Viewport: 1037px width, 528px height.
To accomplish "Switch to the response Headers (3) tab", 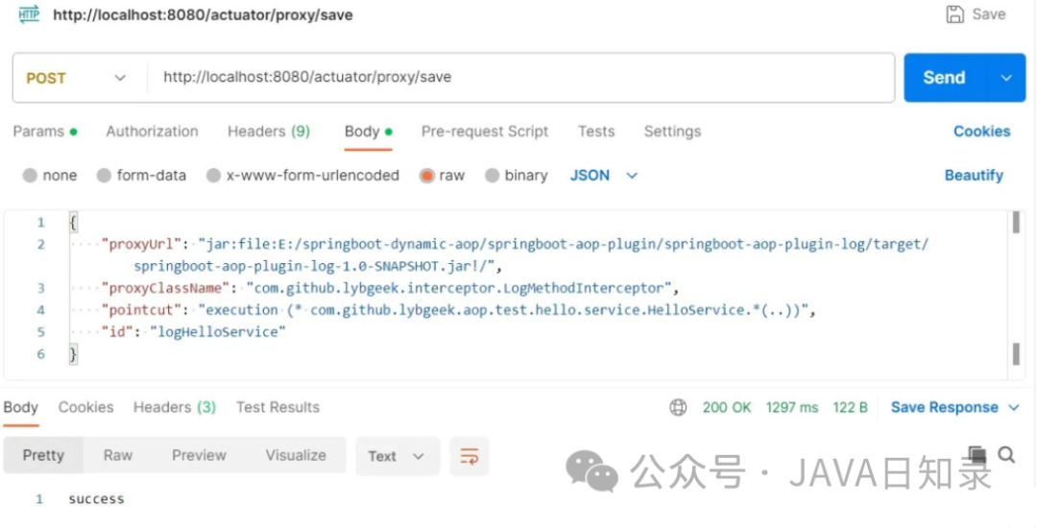I will [x=175, y=408].
